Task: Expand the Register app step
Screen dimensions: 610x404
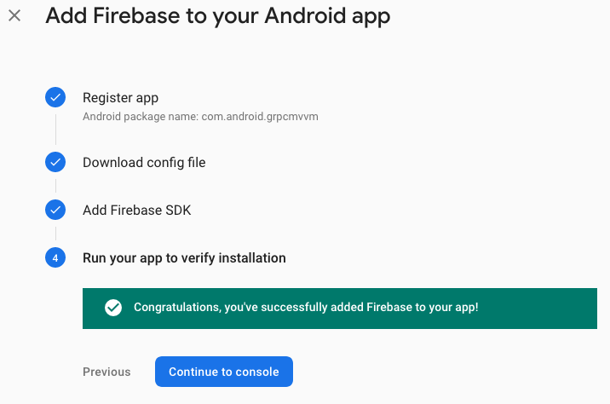Action: (121, 98)
